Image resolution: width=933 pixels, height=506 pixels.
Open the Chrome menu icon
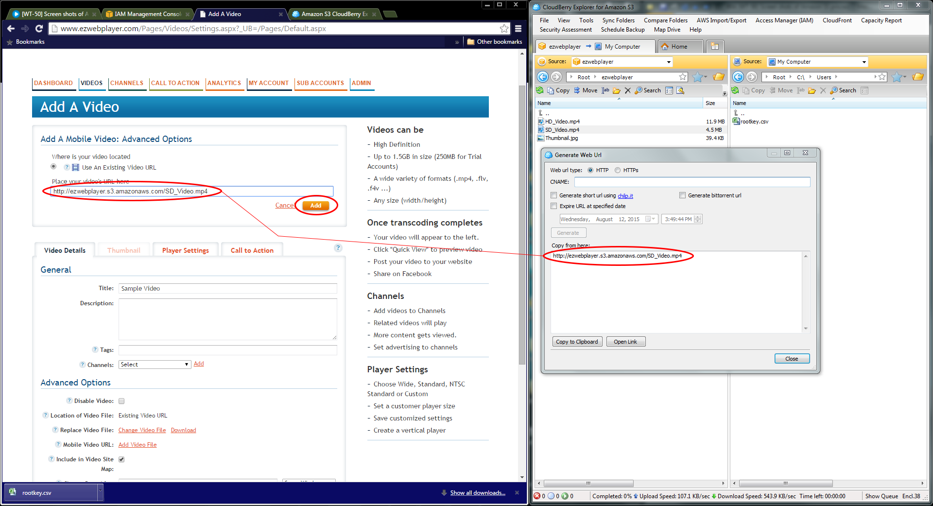tap(518, 29)
